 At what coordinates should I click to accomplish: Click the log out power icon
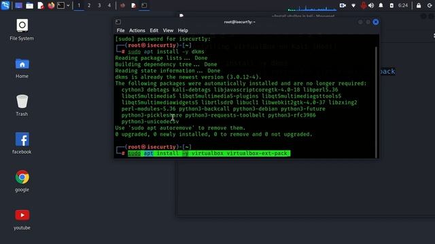coord(430,5)
